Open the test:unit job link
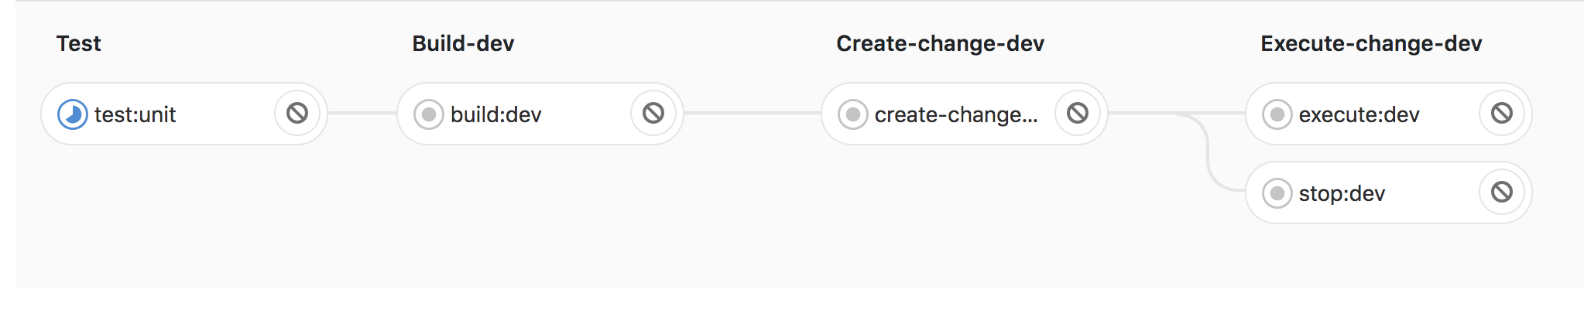This screenshot has height=317, width=1584. click(x=135, y=115)
